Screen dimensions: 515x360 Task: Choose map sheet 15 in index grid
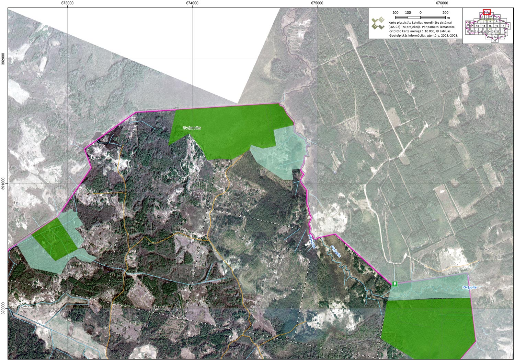tap(490, 26)
